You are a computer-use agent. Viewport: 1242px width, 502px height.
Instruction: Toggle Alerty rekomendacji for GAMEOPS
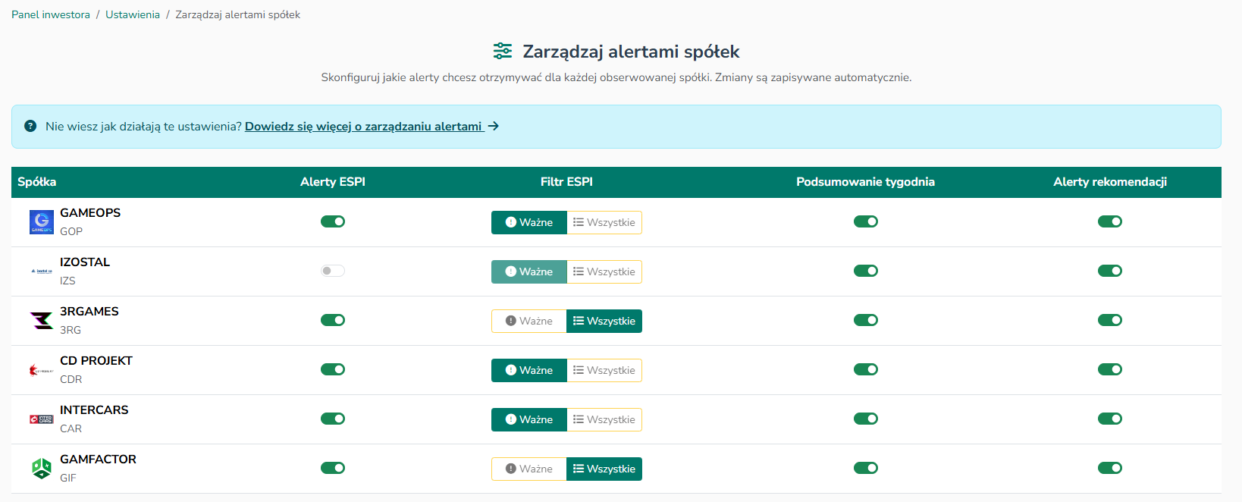point(1110,221)
